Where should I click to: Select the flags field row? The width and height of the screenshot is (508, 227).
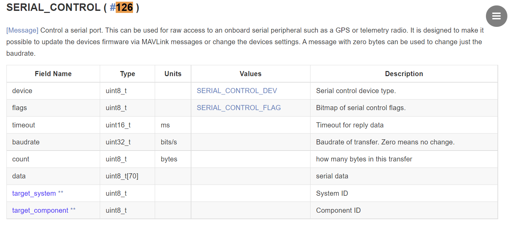click(19, 107)
